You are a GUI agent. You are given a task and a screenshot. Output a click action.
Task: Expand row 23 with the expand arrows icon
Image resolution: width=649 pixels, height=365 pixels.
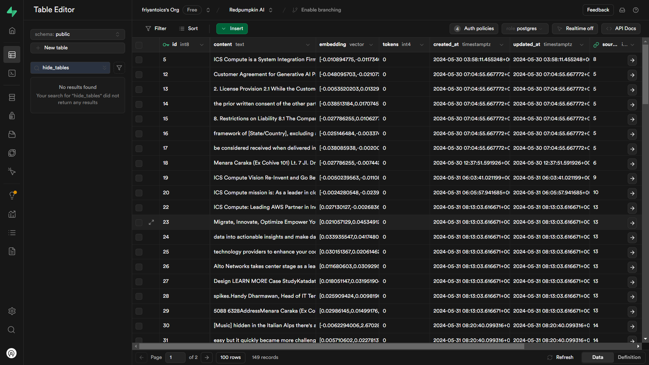(151, 222)
